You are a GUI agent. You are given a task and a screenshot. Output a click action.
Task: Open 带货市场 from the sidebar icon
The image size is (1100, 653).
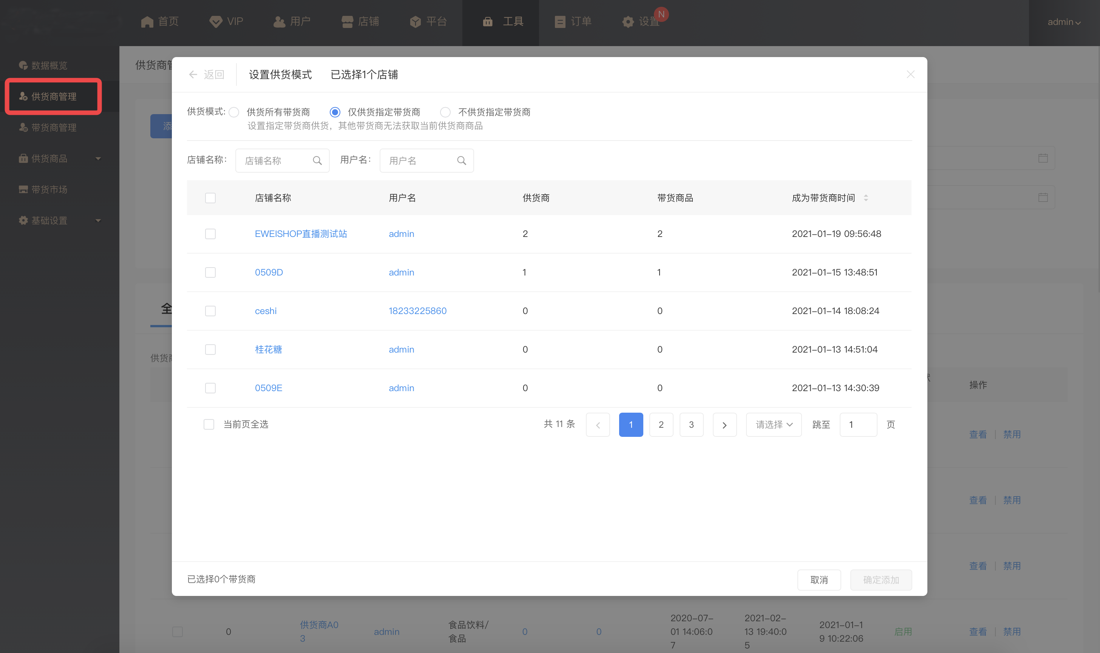[23, 189]
